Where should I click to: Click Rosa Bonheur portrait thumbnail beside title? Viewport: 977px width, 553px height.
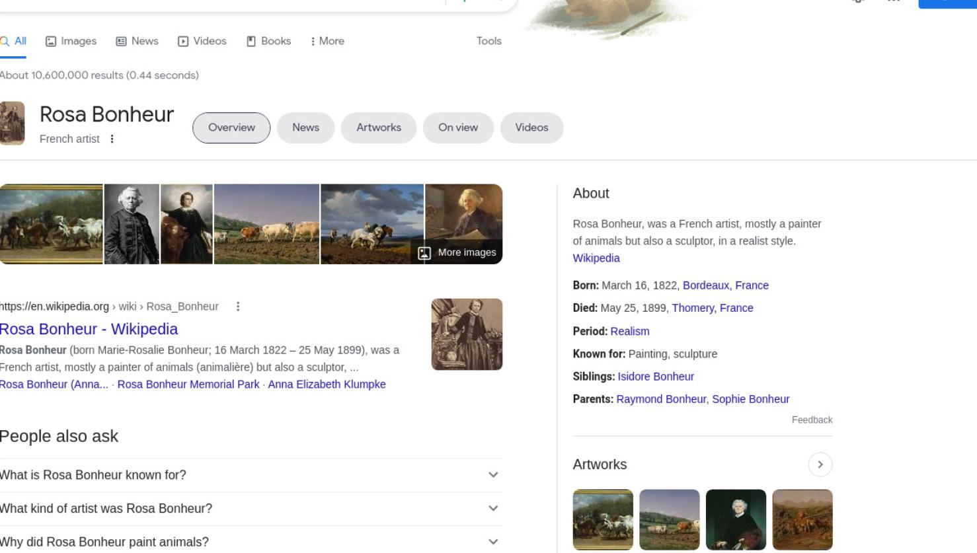(x=12, y=123)
